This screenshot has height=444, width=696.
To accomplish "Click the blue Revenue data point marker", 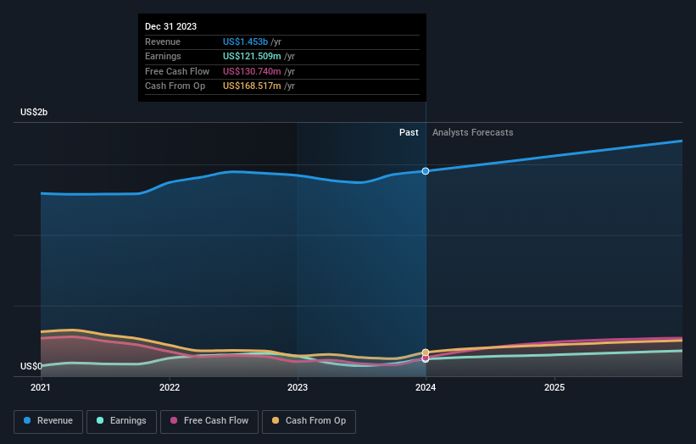I will tap(426, 171).
